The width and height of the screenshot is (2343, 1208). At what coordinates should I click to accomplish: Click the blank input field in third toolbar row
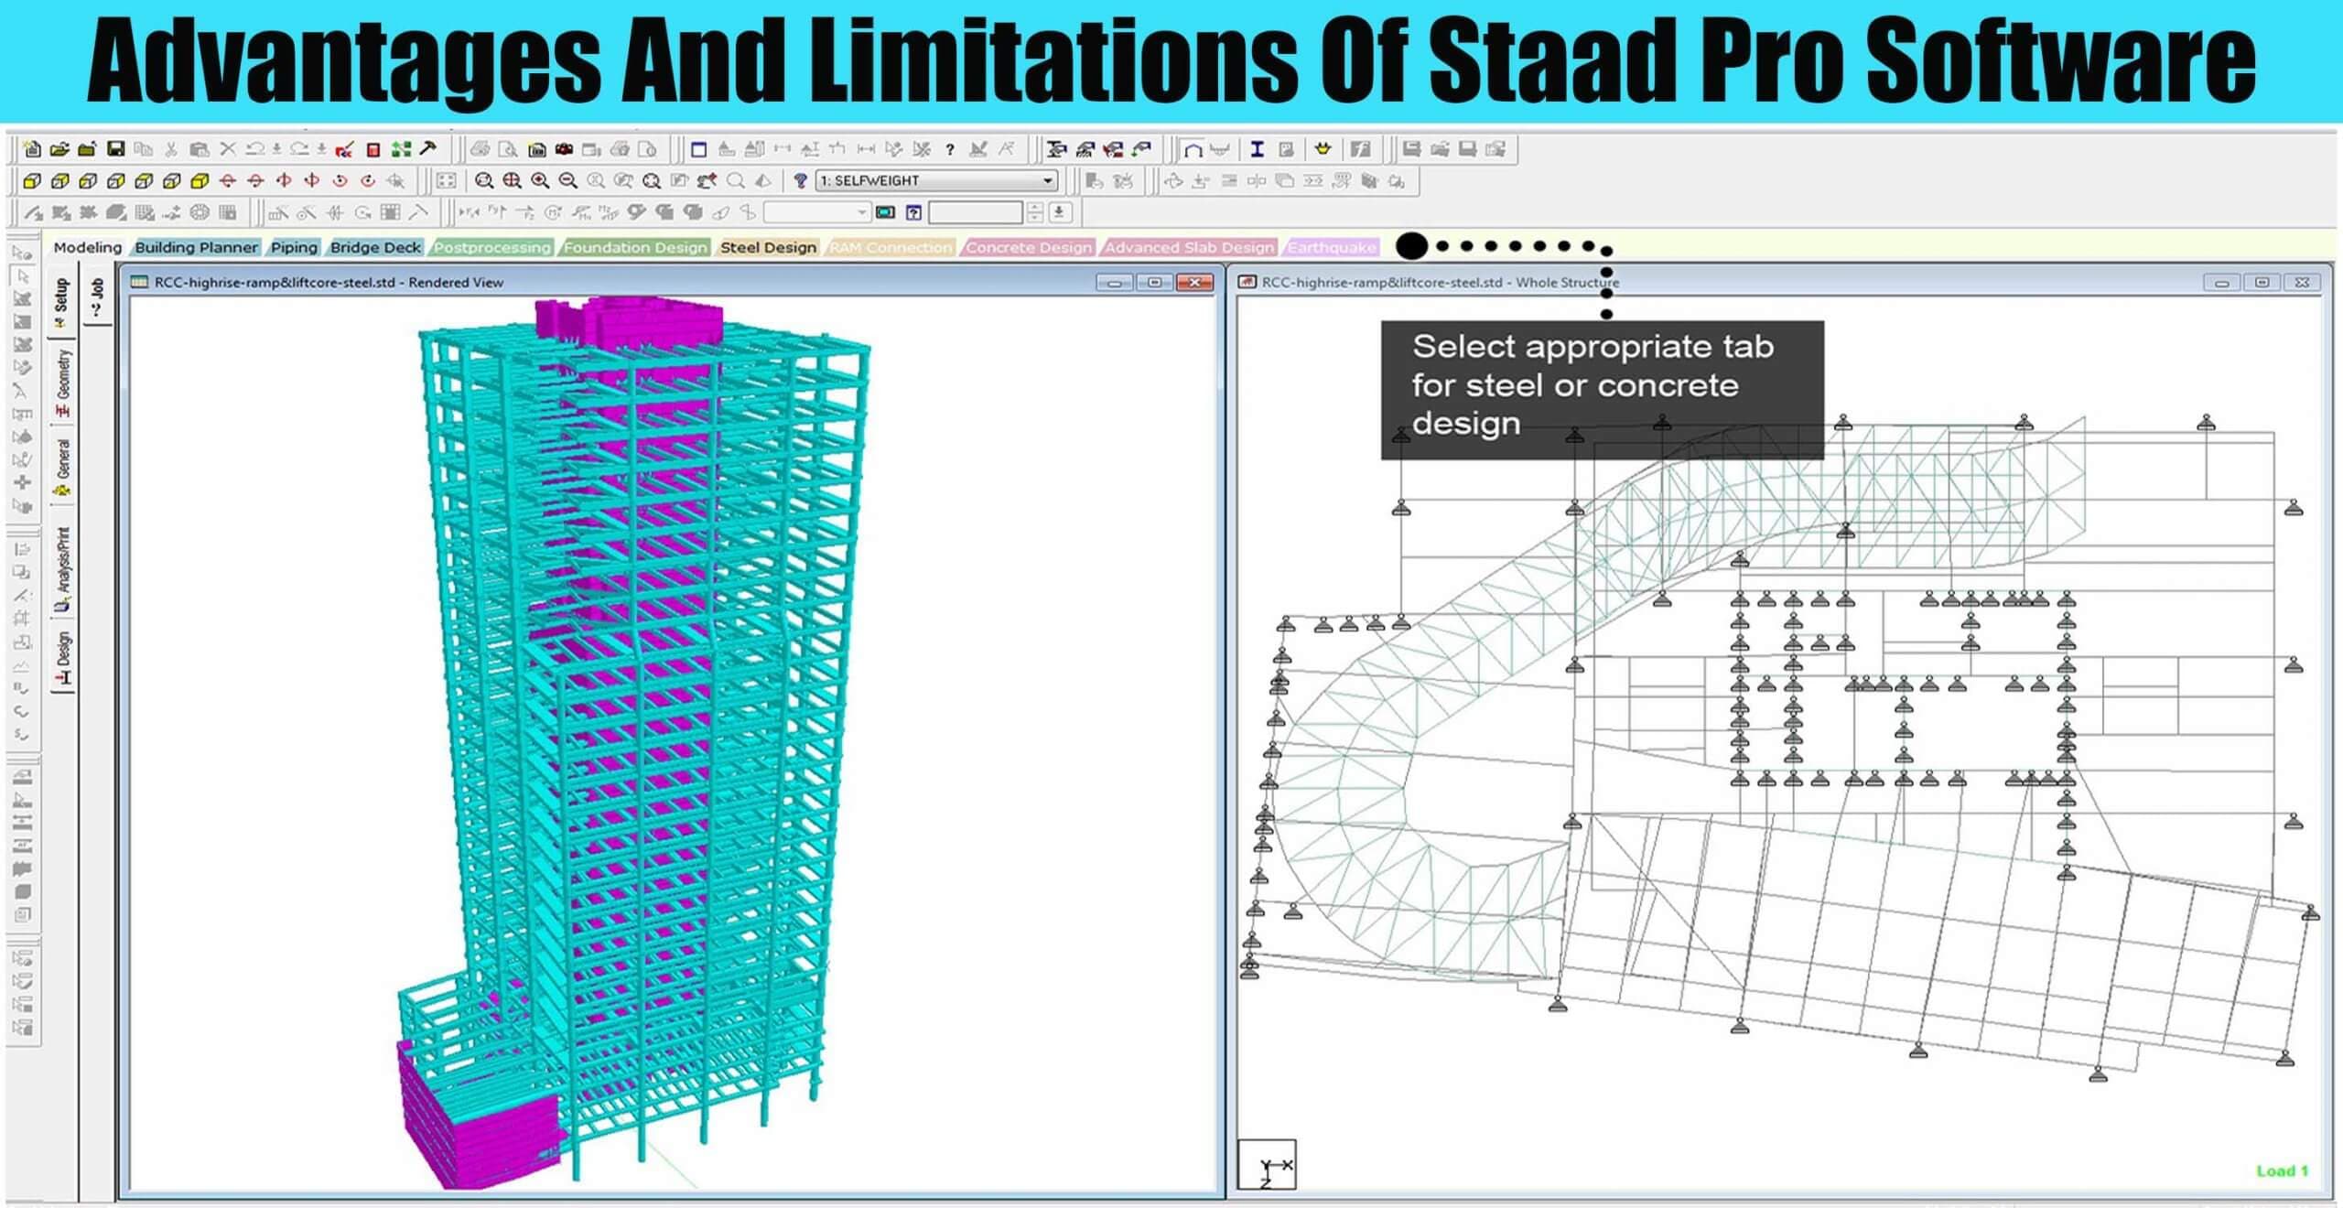click(975, 212)
